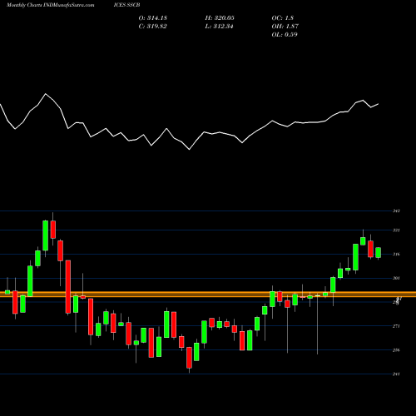Select the high value 'H: 320.05'

tap(220, 18)
